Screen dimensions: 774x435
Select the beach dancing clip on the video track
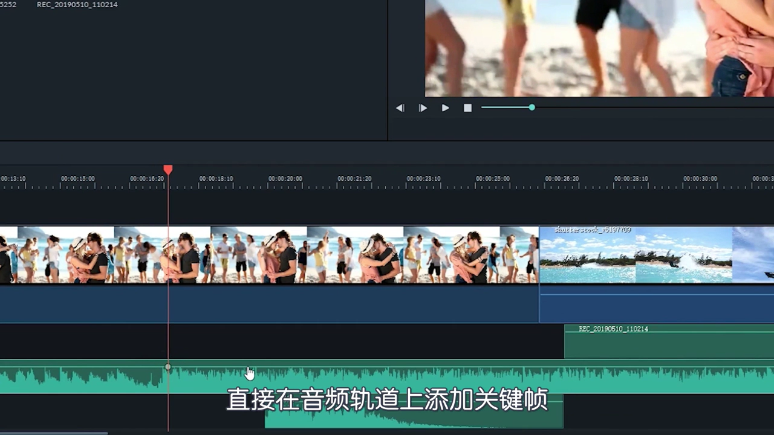click(272, 254)
